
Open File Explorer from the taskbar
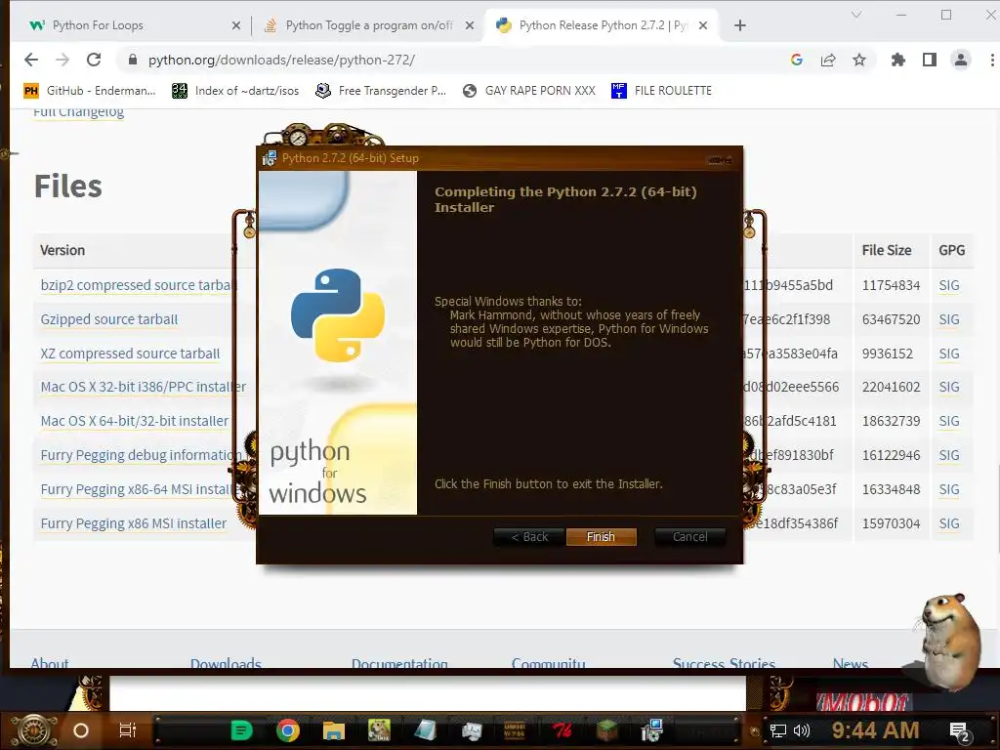click(334, 730)
